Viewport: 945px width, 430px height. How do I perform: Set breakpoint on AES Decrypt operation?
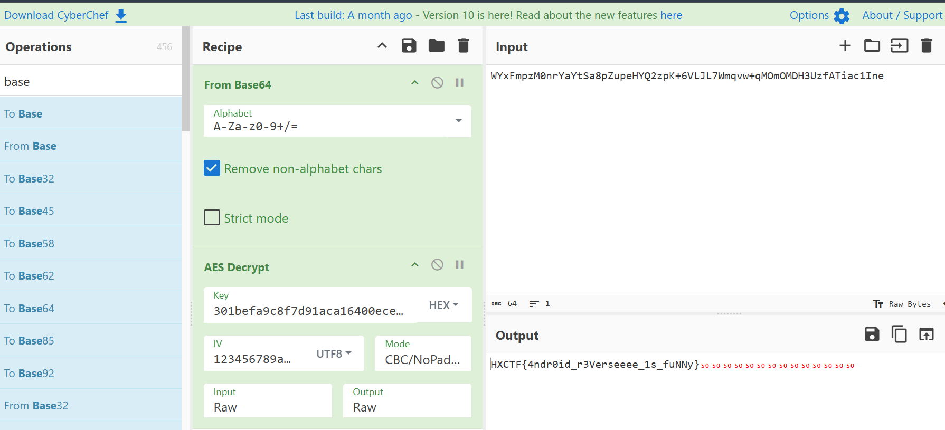click(x=459, y=265)
